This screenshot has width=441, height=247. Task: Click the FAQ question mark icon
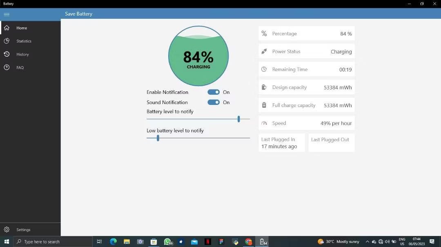coord(7,67)
